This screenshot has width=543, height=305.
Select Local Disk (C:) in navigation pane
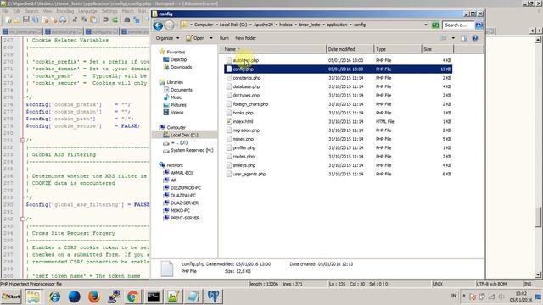tap(184, 135)
